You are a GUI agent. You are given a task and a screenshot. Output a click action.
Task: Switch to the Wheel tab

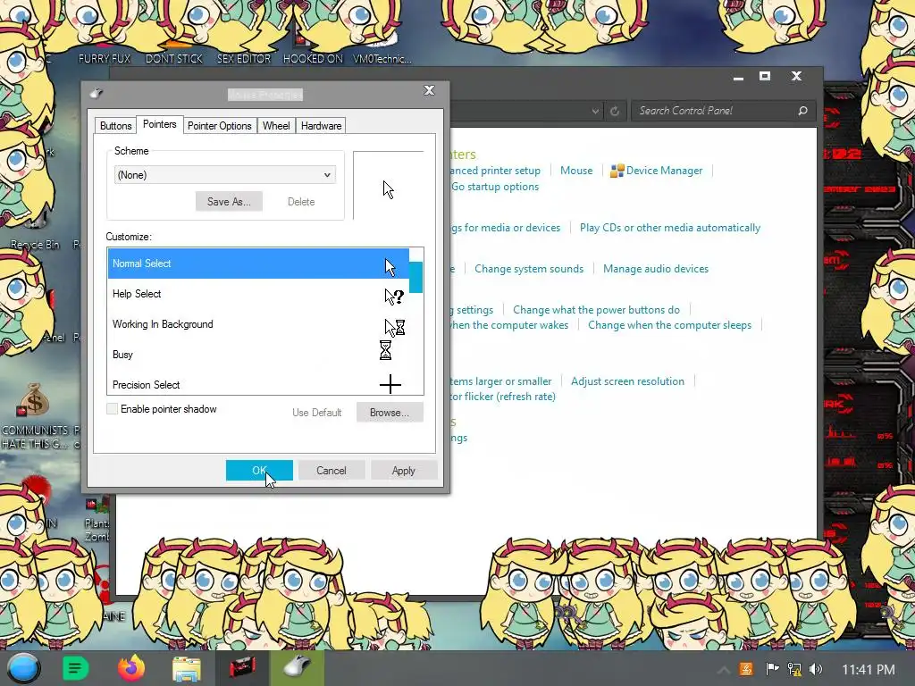(276, 125)
